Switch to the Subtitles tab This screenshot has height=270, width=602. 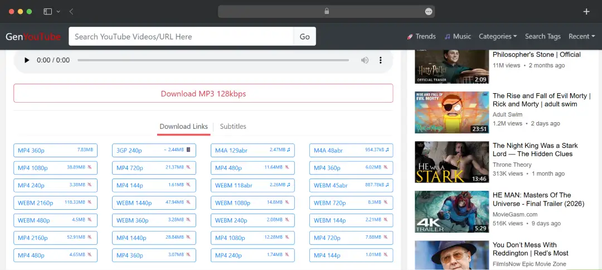[x=233, y=127]
